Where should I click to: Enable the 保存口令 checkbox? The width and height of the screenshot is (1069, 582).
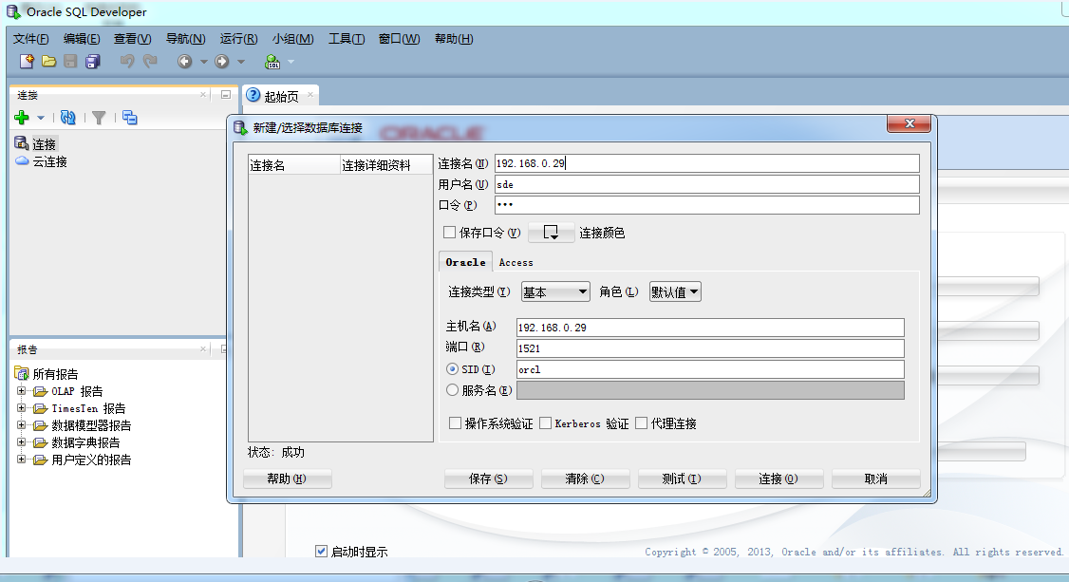(450, 232)
